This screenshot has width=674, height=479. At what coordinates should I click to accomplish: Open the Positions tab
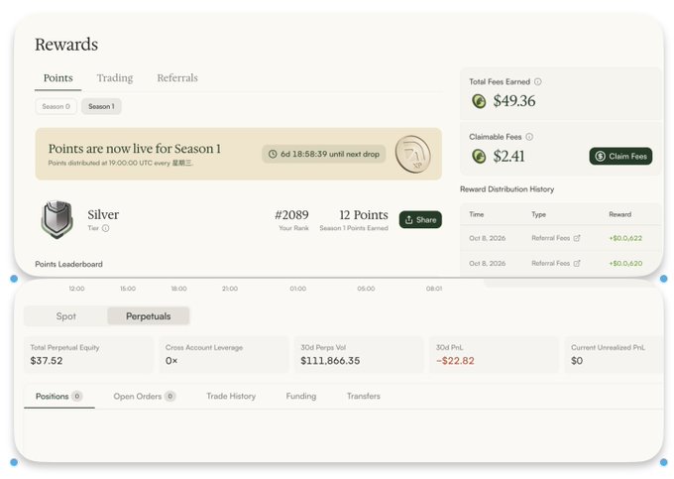[x=59, y=396]
